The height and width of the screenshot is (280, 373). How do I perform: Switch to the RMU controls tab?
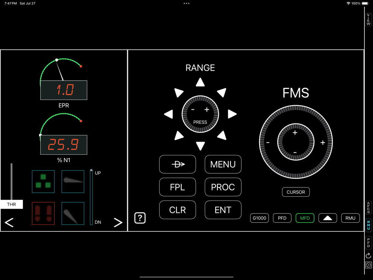(350, 218)
